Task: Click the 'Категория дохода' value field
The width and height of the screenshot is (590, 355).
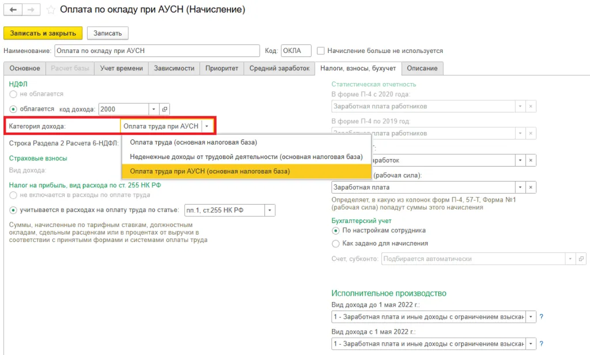Action: tap(161, 126)
